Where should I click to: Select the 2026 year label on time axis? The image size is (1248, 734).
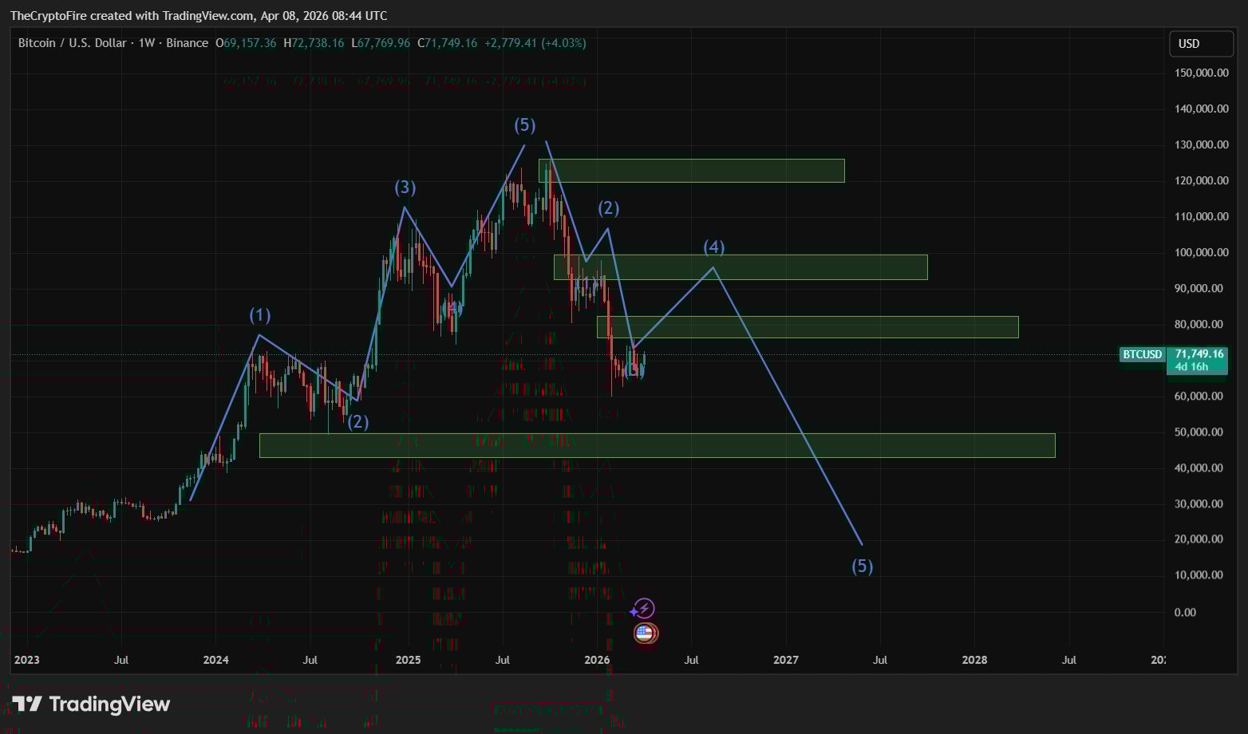click(596, 660)
